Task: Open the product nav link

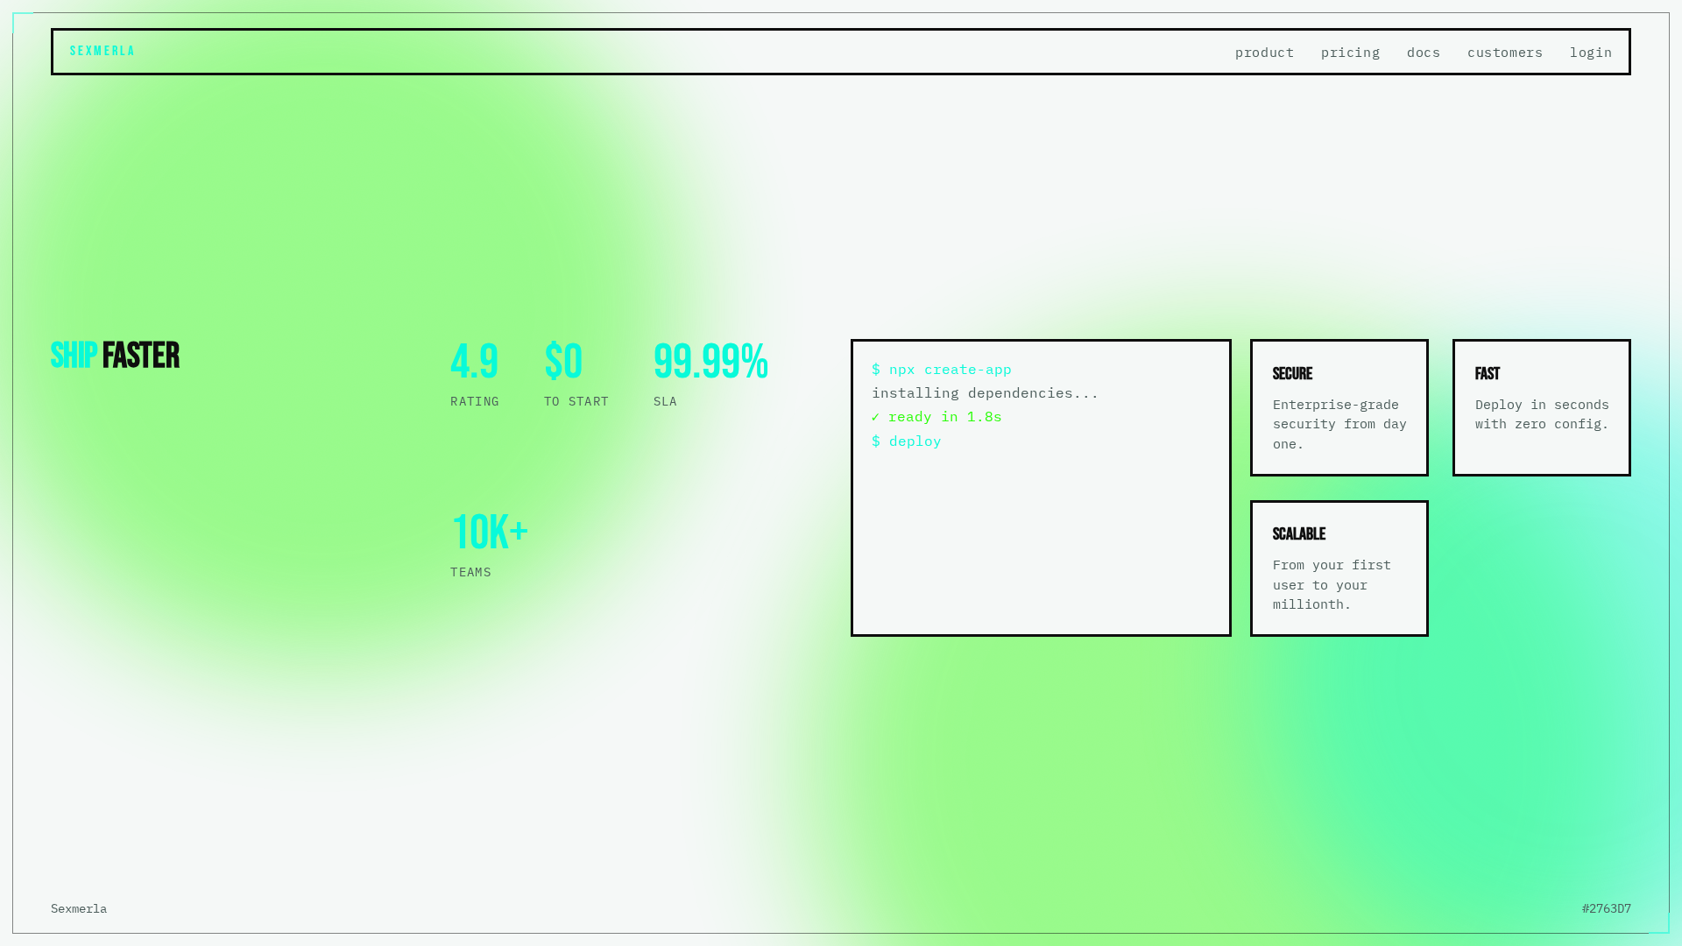Action: [1264, 53]
